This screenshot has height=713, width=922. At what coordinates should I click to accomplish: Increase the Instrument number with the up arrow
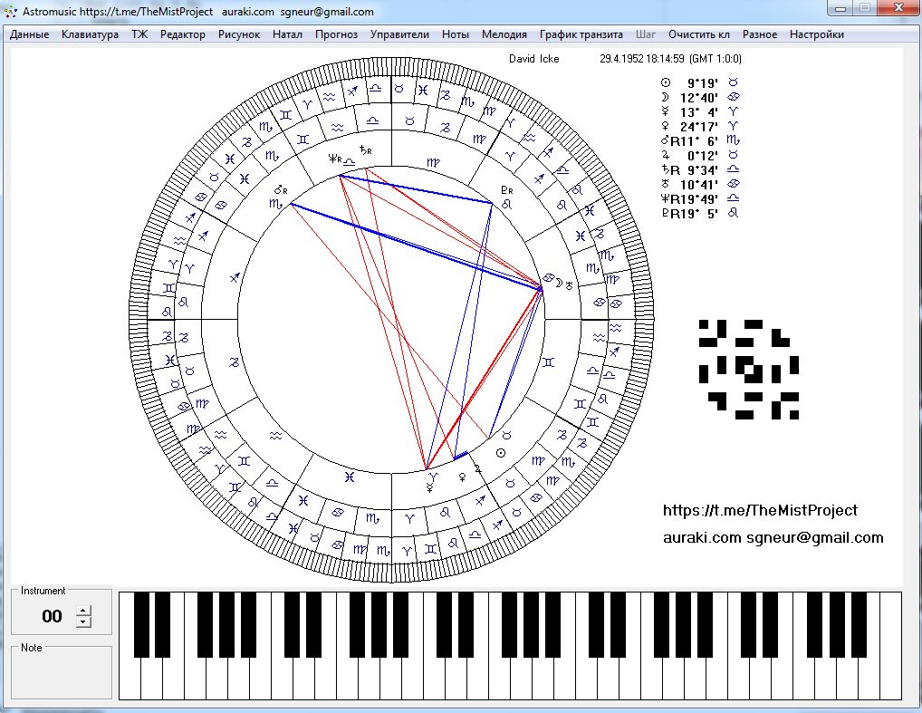click(83, 612)
